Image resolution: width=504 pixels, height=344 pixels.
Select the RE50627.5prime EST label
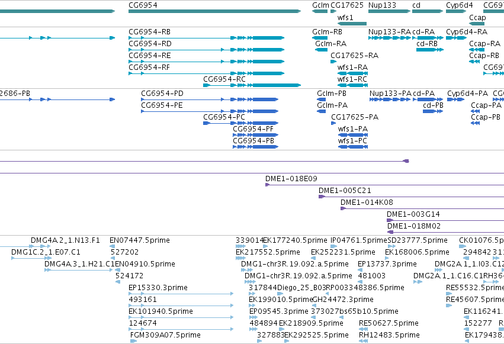coord(389,323)
